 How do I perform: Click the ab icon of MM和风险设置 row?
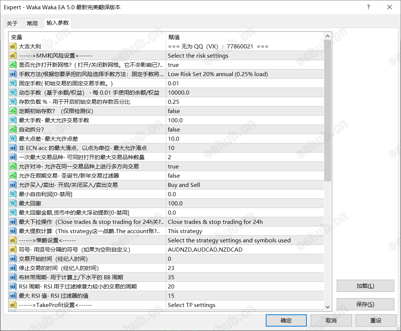[13, 55]
